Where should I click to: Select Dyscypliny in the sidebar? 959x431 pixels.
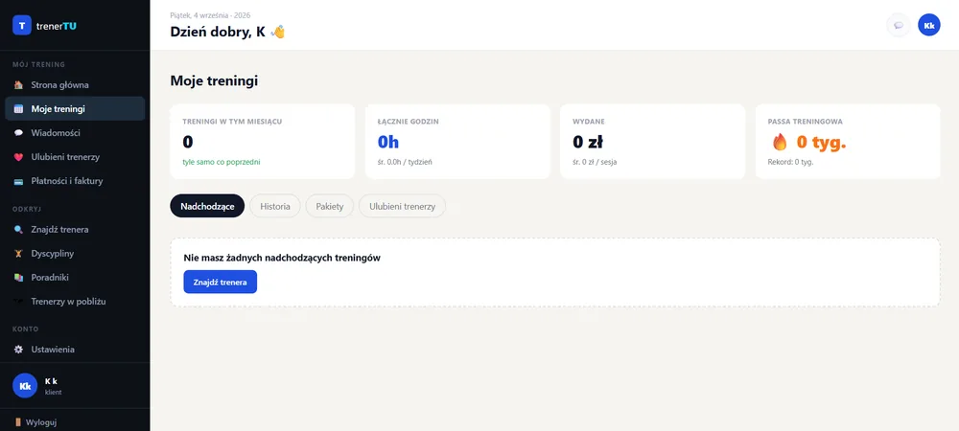click(x=75, y=254)
